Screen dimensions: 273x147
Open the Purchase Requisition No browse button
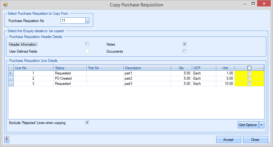pos(87,21)
